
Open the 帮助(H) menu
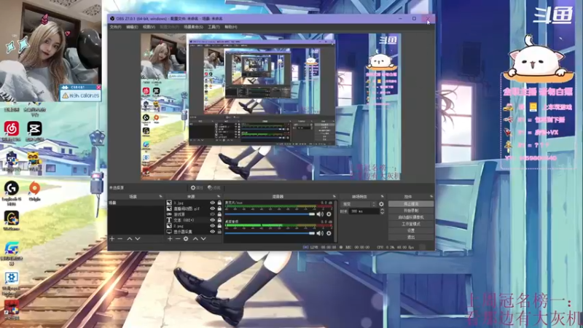[x=230, y=27]
